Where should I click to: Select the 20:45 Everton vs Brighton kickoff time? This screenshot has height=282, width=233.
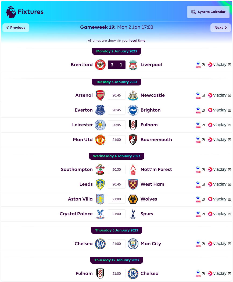tap(117, 110)
